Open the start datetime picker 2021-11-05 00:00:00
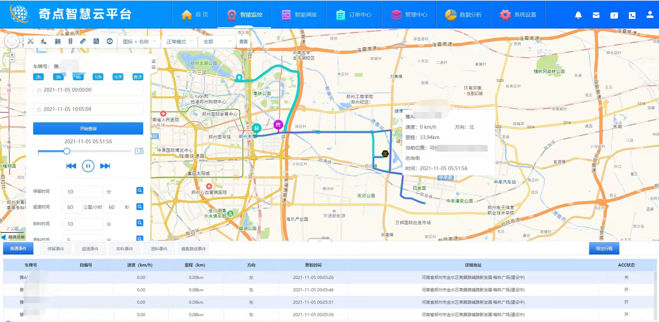 [x=88, y=90]
